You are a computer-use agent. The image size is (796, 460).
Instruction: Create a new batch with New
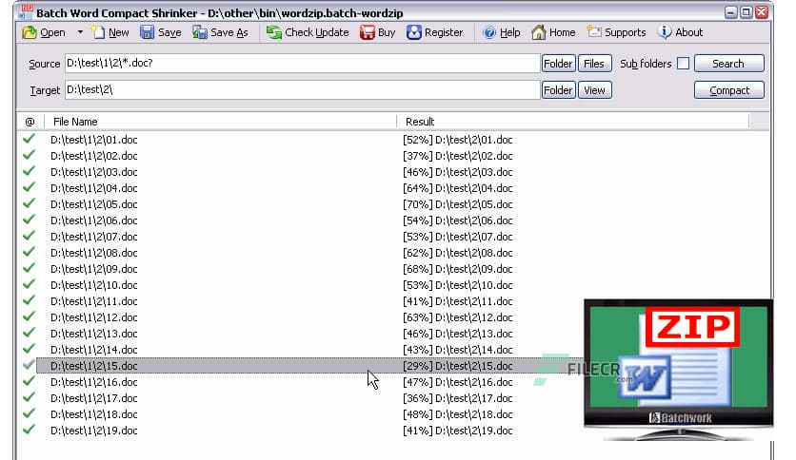[x=110, y=32]
